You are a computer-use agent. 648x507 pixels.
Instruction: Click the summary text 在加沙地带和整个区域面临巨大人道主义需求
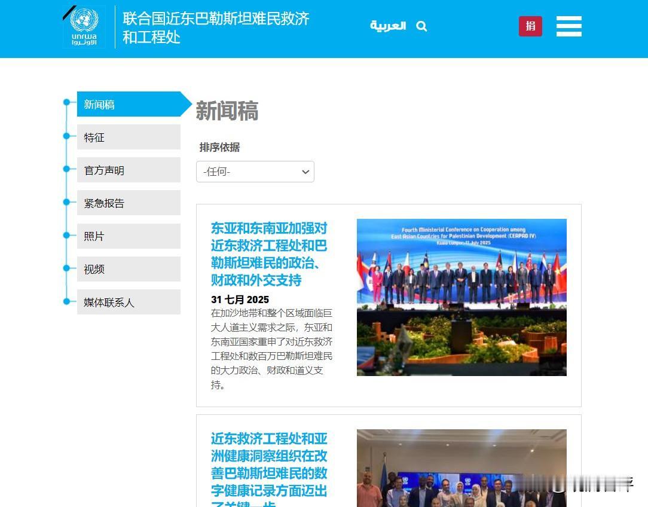click(271, 349)
